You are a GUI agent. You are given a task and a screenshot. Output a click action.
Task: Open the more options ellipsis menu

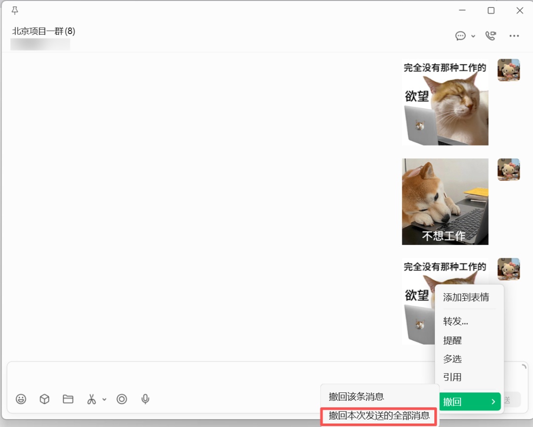tap(514, 36)
